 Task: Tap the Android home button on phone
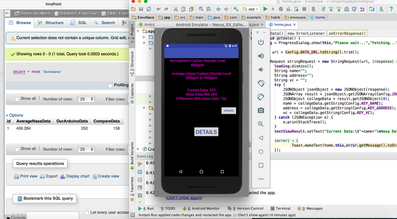(x=201, y=171)
